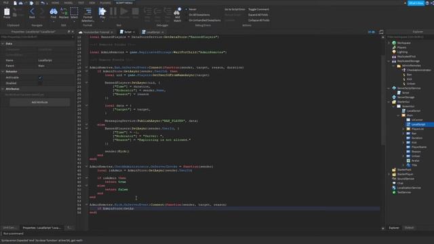Viewport: 434px width, 244px height.
Task: Open the Replace tool in ribbon
Action: click(x=64, y=12)
